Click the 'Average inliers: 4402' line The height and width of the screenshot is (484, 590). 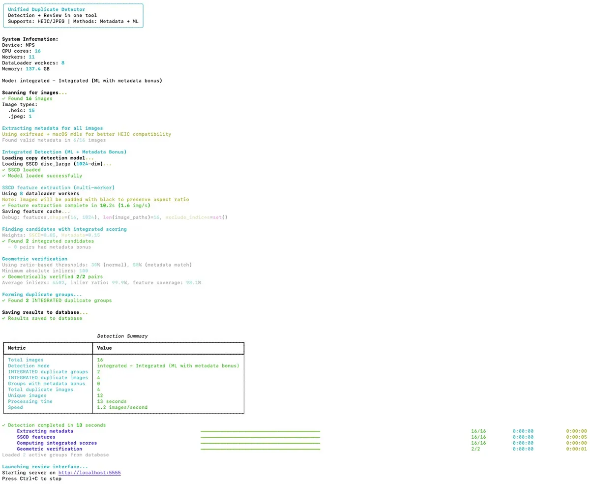pyautogui.click(x=101, y=283)
